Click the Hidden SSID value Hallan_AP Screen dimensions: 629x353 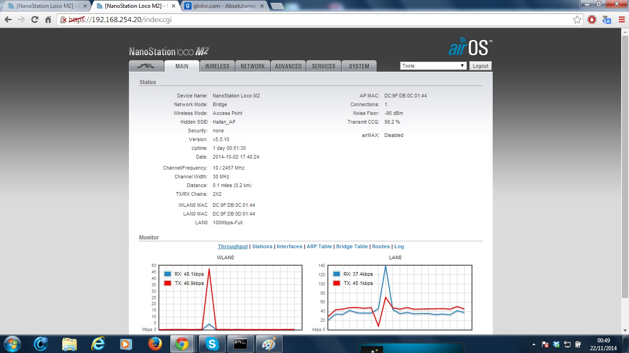tap(224, 122)
